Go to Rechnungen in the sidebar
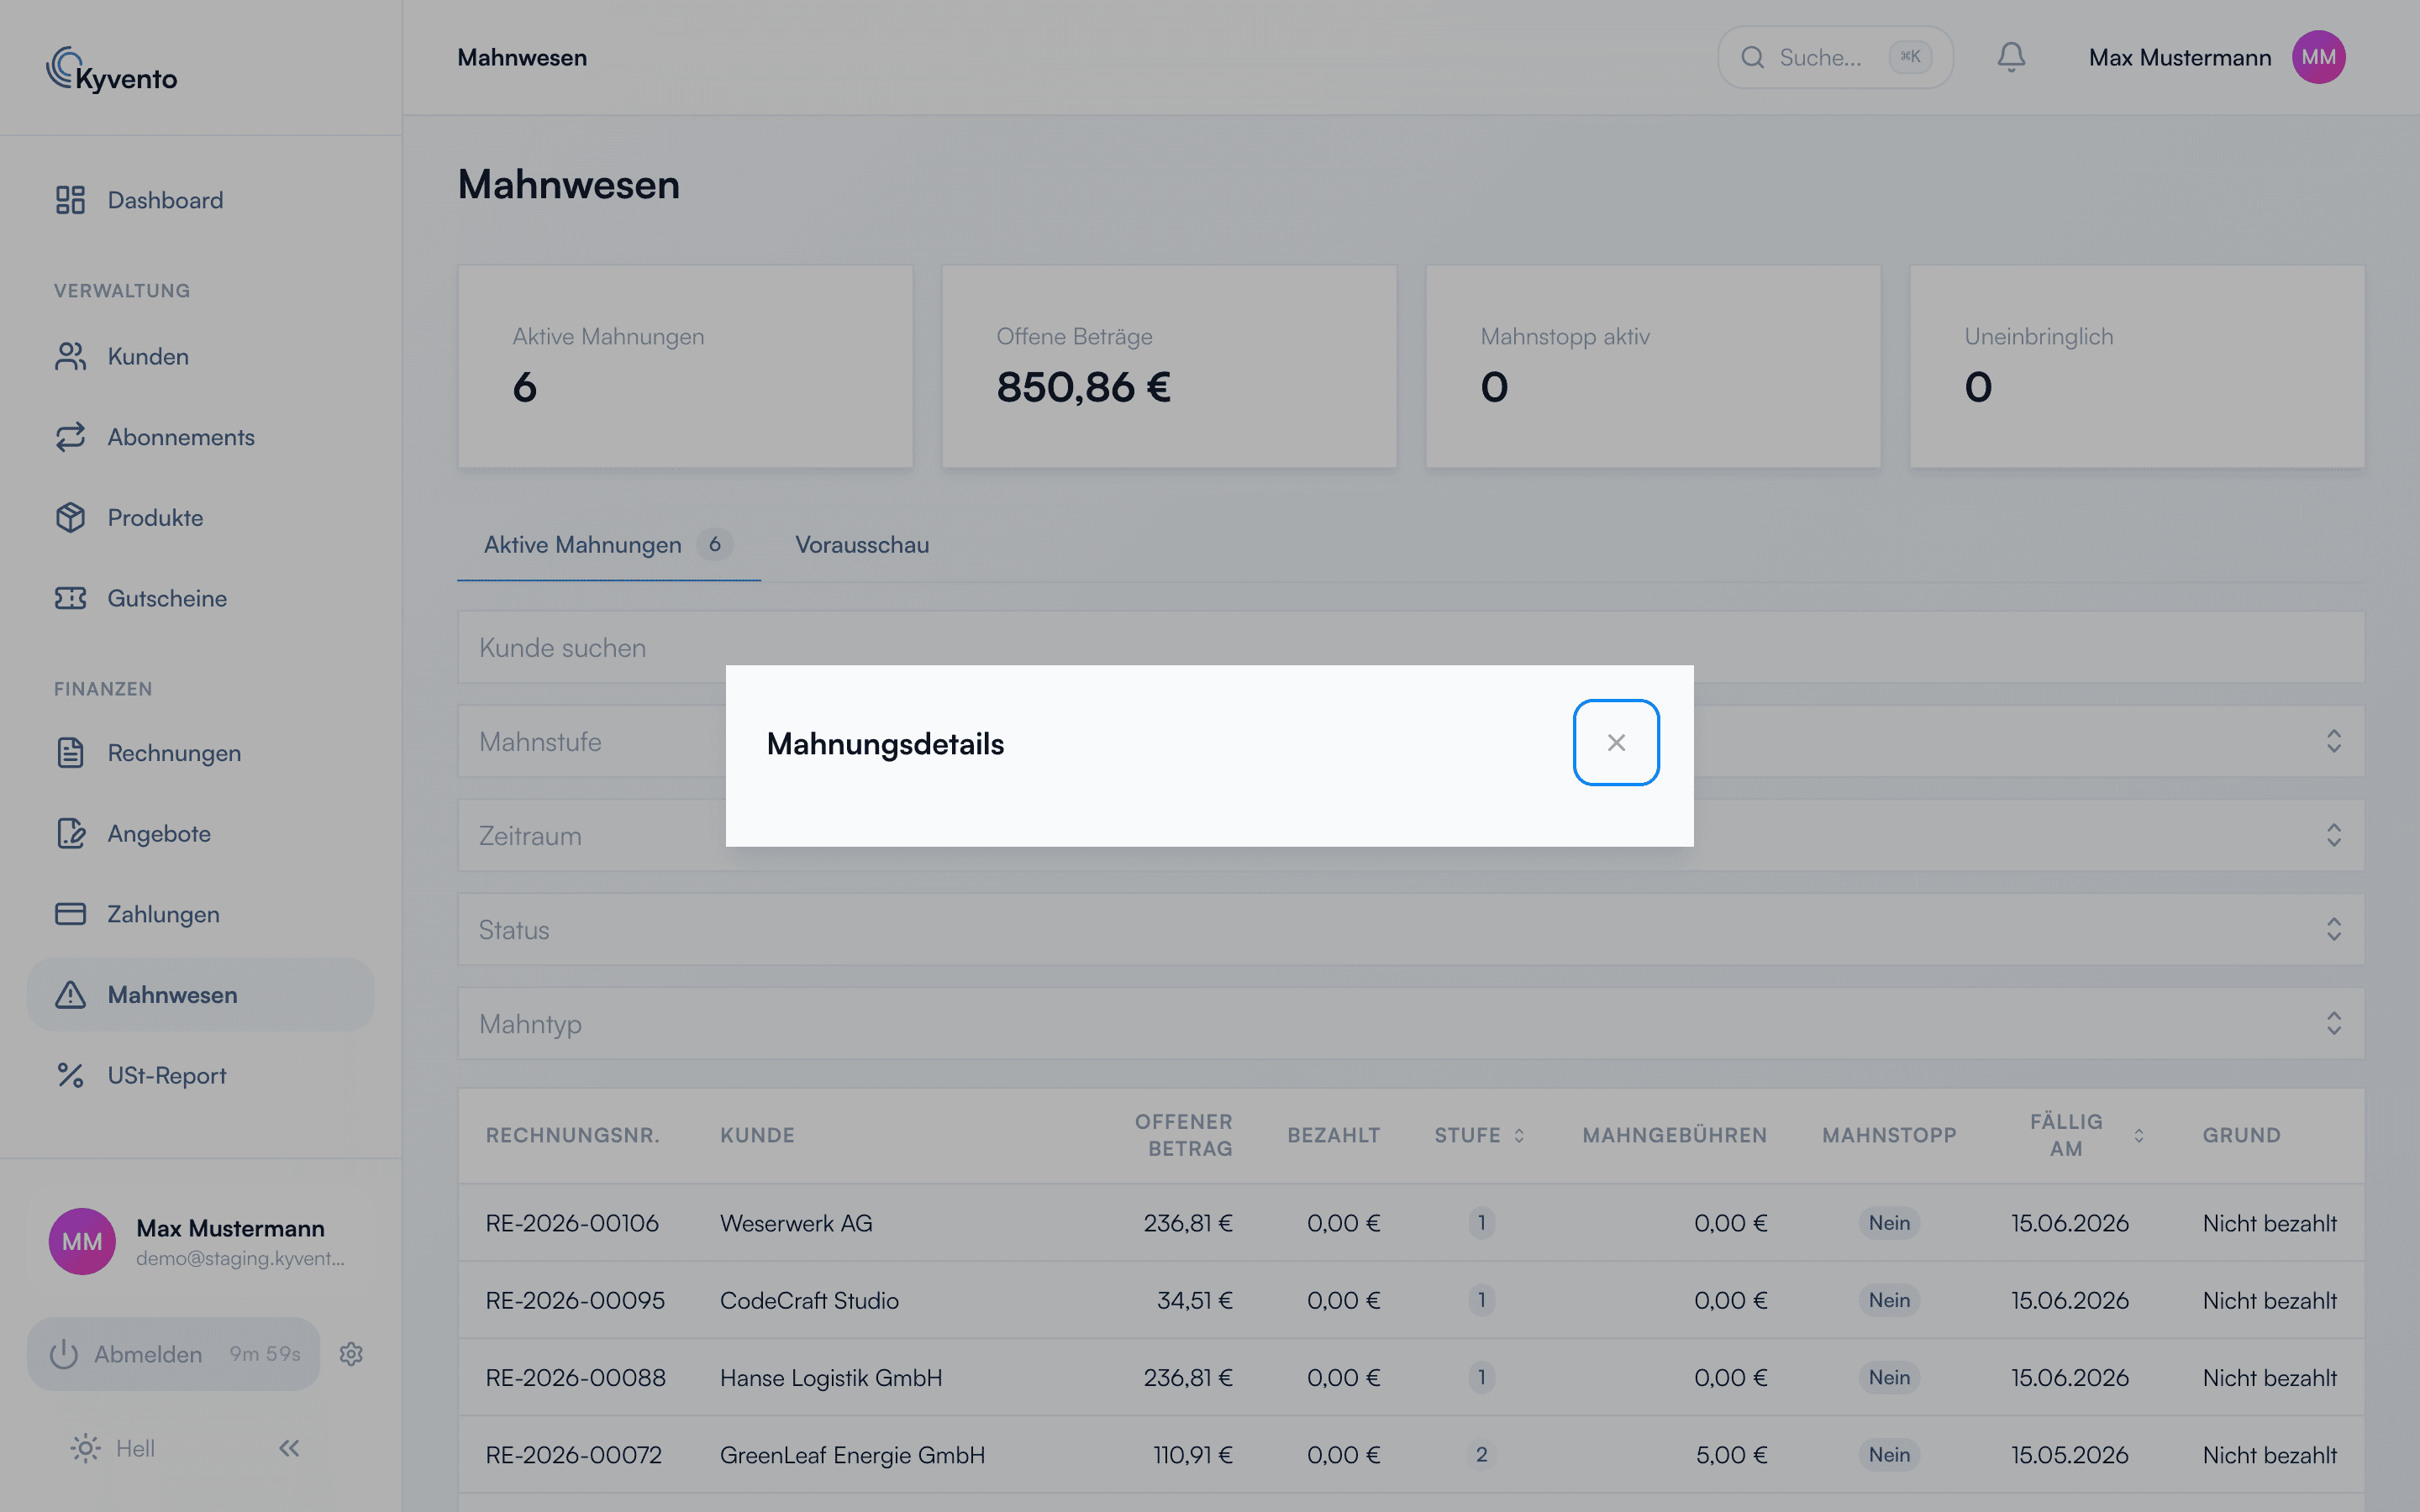 click(200, 753)
